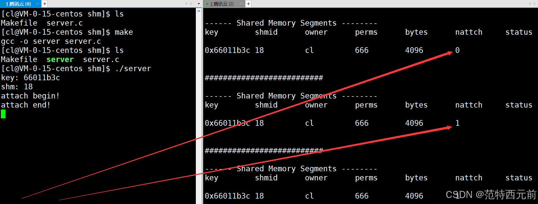Close the 腾讯云 [2] tab
The image size is (538, 204).
click(x=241, y=4)
